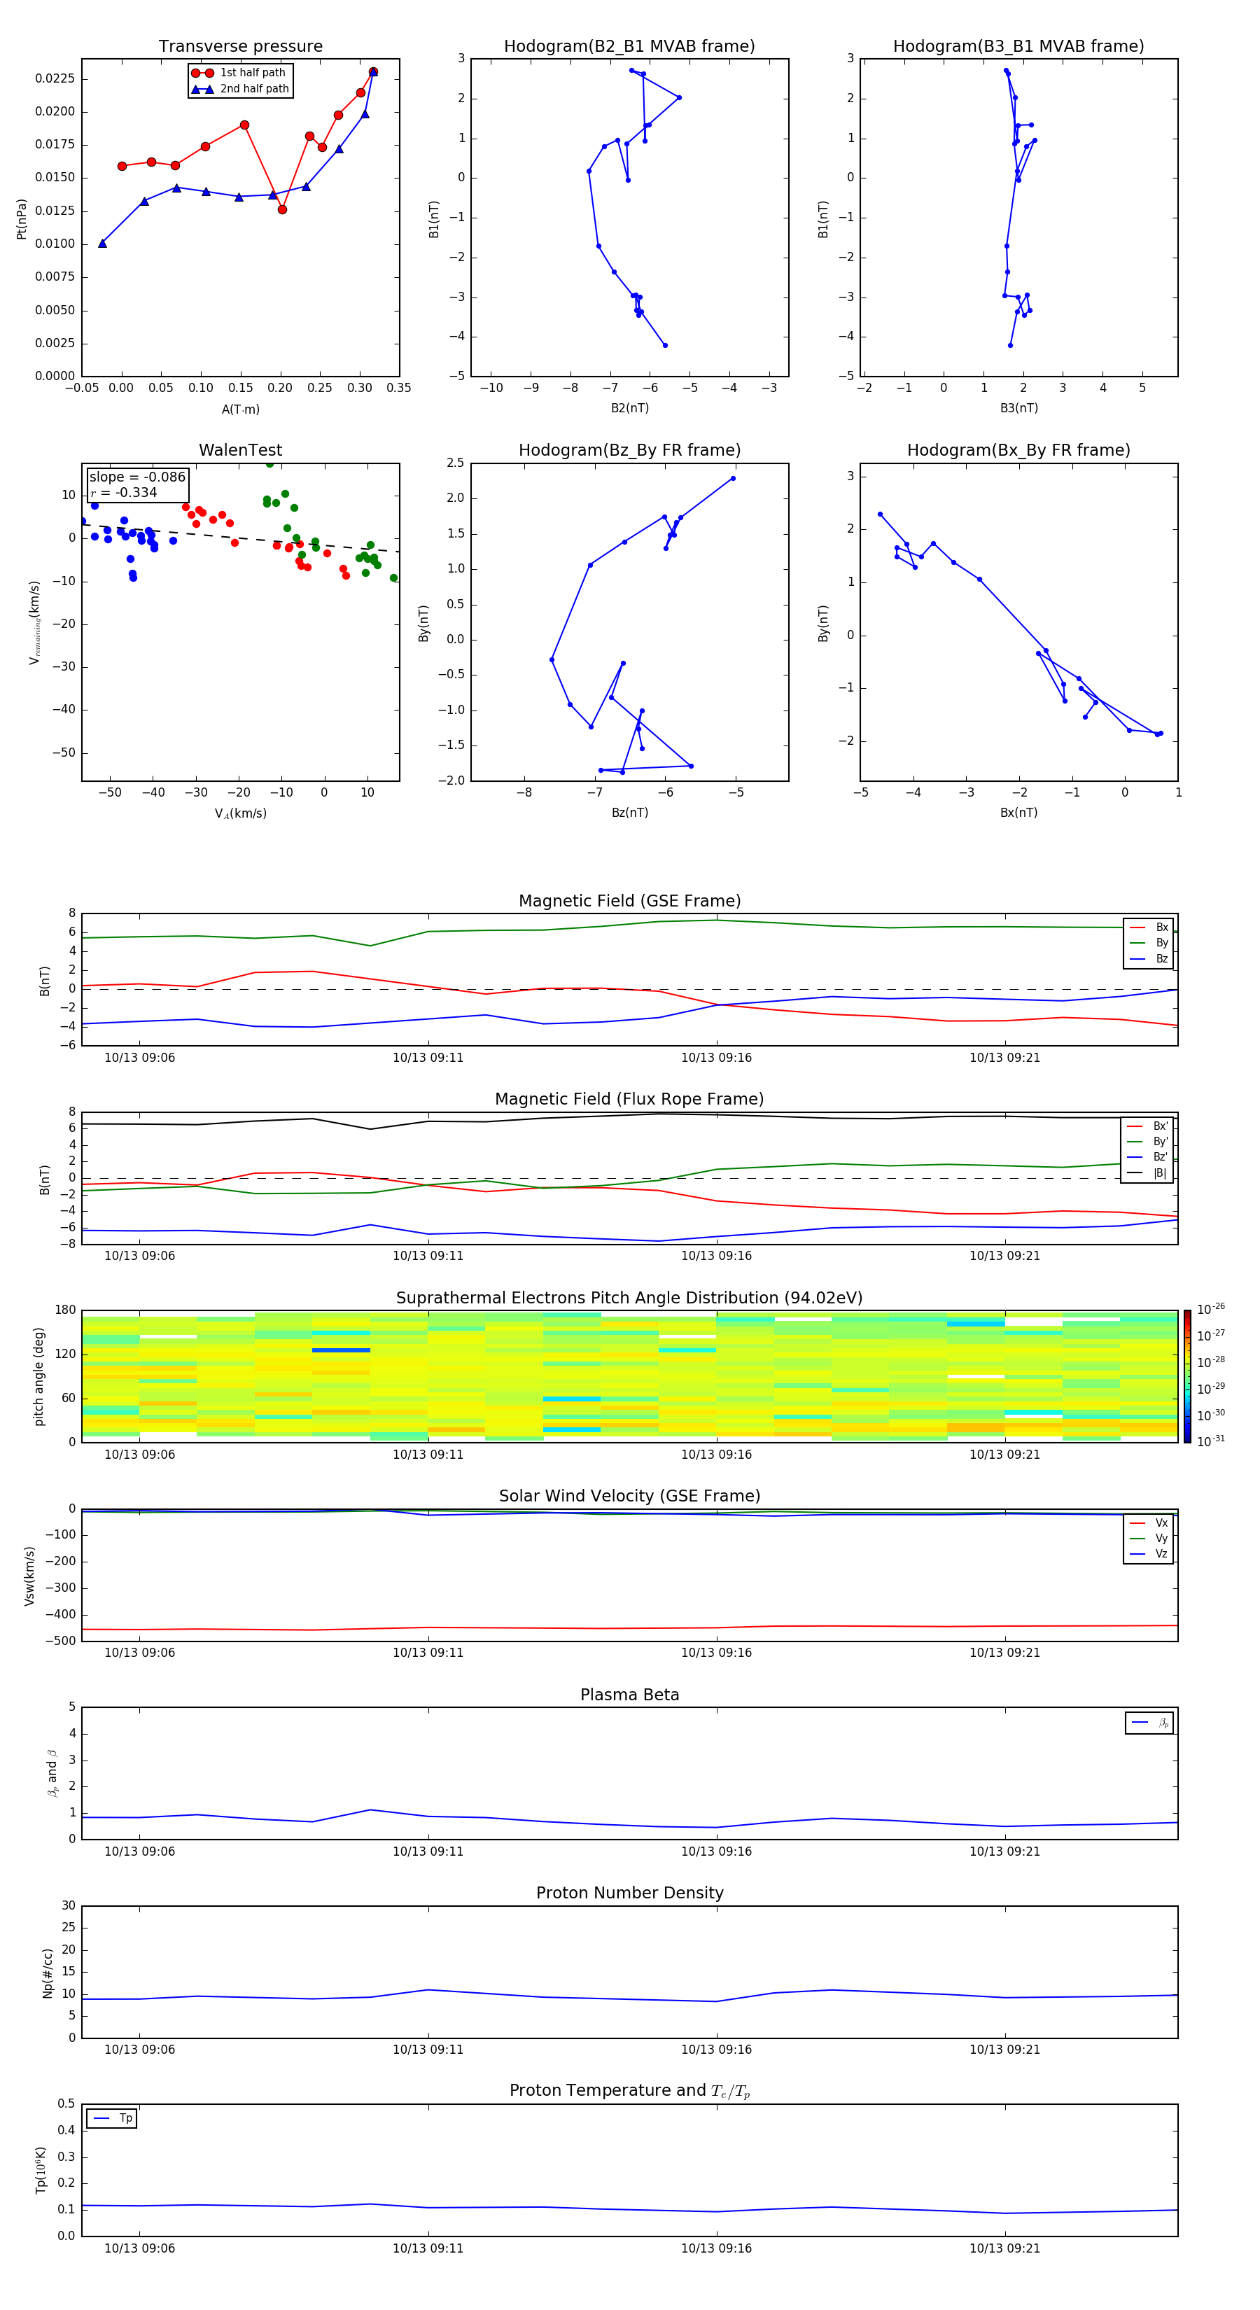Click the B3(nT) x-axis label
Viewport: 1260px width, 2310px height.
pyautogui.click(x=1018, y=408)
